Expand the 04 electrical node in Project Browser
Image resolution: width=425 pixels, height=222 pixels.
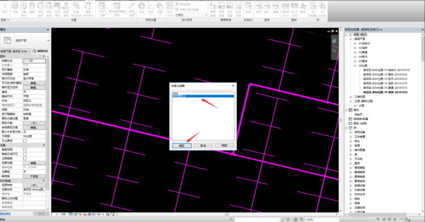[x=355, y=57]
